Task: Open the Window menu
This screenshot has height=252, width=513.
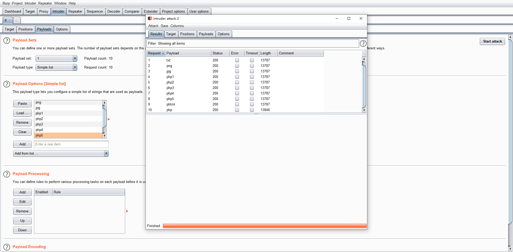Action: (x=60, y=3)
